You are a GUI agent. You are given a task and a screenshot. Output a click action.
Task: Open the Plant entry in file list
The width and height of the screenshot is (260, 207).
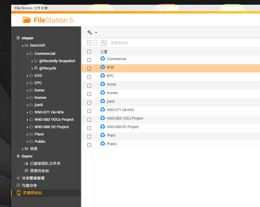coord(111,135)
